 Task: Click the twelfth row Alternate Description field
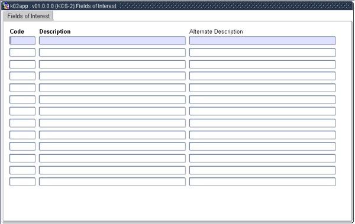click(262, 170)
